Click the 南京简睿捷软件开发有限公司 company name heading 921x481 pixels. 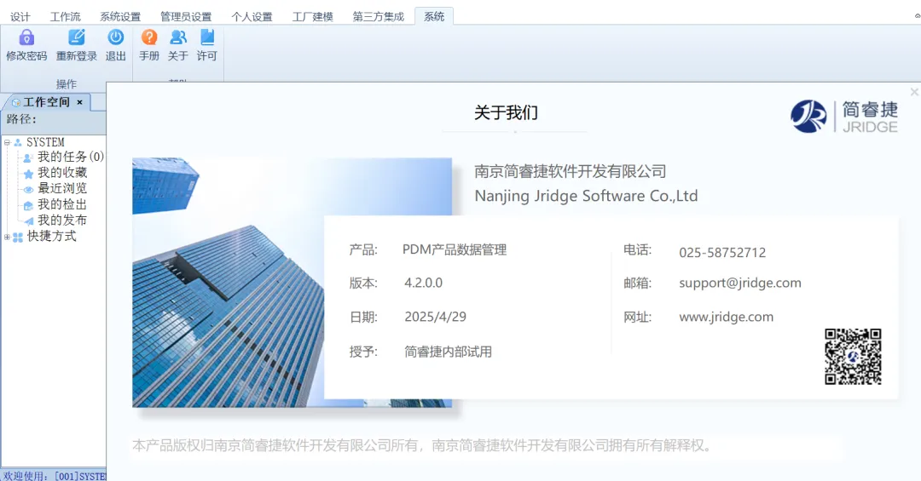(x=571, y=171)
